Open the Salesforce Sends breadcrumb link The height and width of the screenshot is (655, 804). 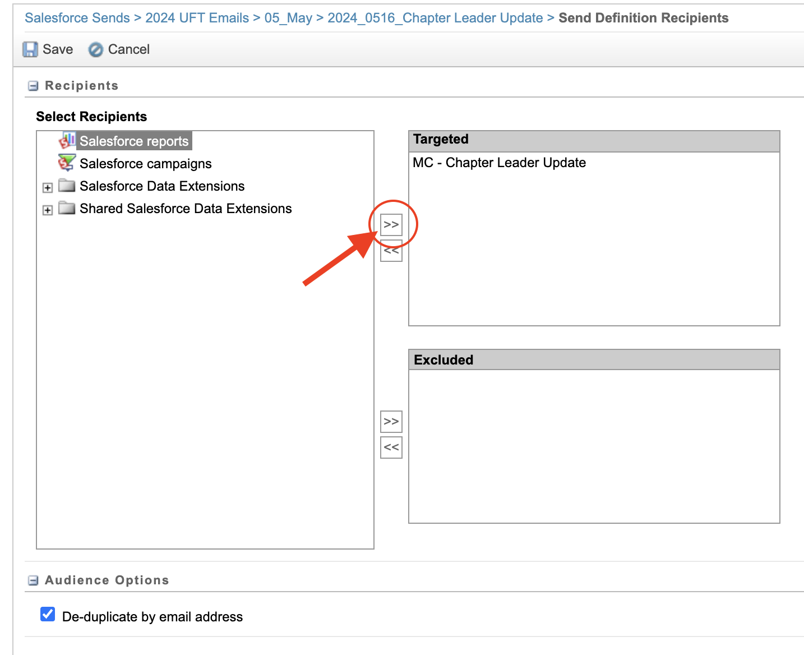(77, 18)
